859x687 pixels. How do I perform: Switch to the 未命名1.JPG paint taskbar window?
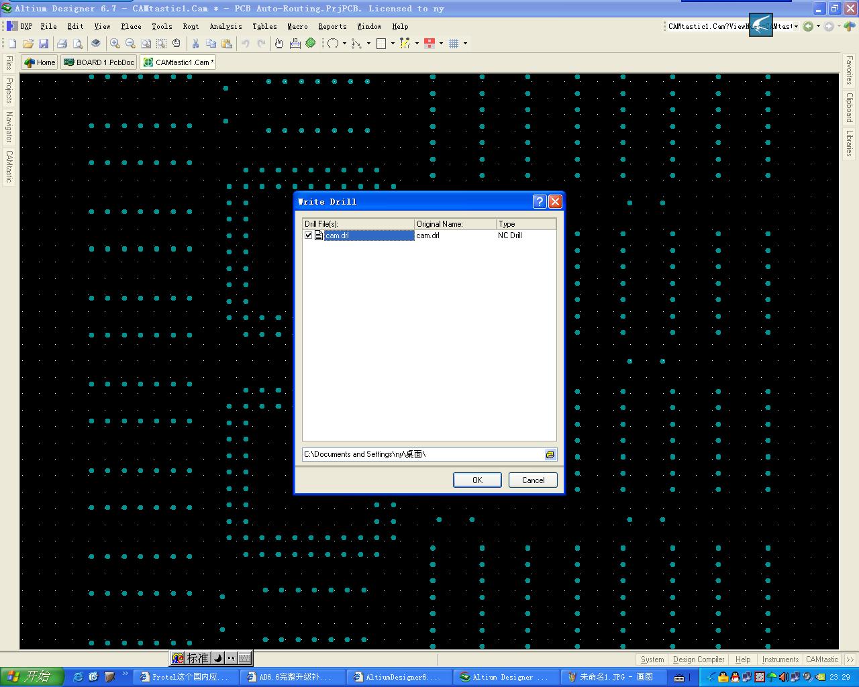tap(613, 677)
